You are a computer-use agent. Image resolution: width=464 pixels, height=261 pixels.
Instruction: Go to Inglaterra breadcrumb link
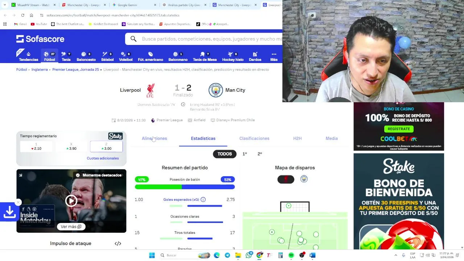tap(40, 70)
